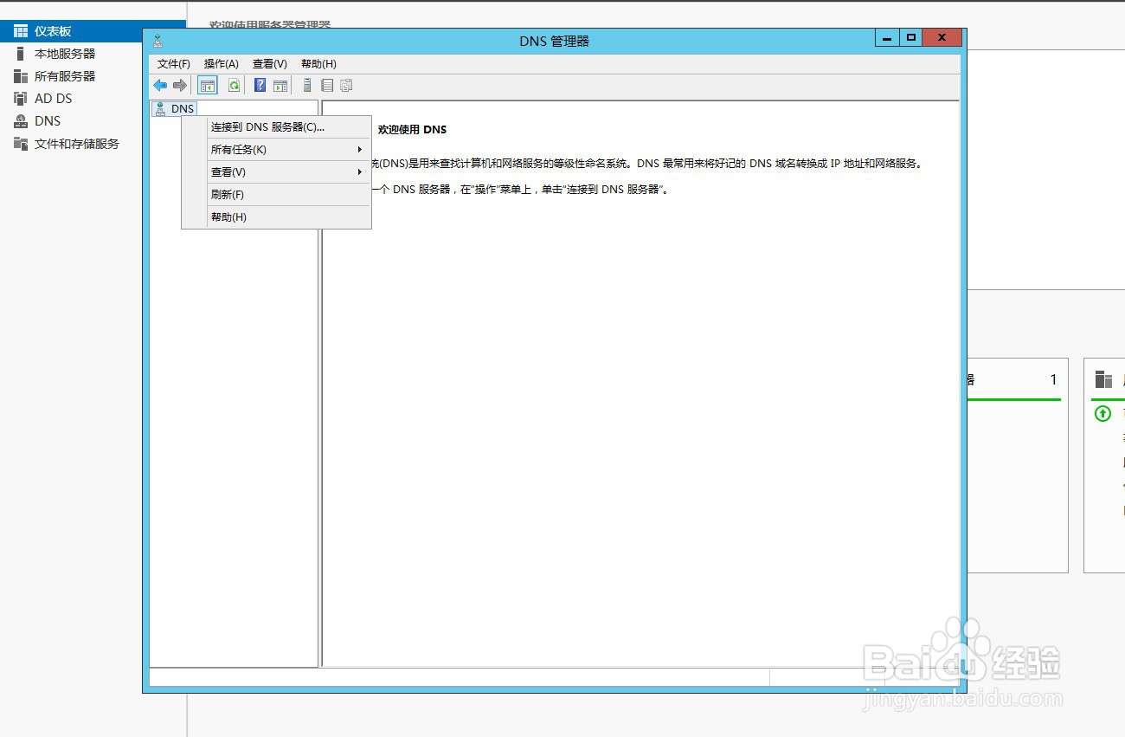Expand 查看(V) submenu in context menu
This screenshot has height=737, width=1125.
tap(277, 172)
